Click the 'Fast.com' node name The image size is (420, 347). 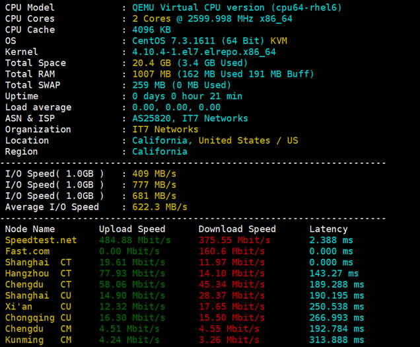pyautogui.click(x=27, y=251)
